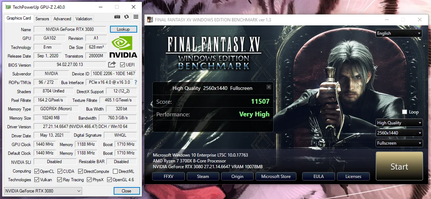Click the Driver Date May 13, 2021 field
Image resolution: width=431 pixels, height=199 pixels.
52,135
